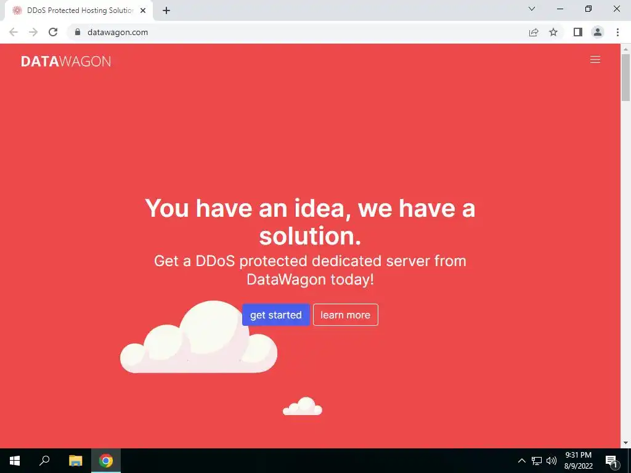
Task: View site info via the lock icon
Action: pos(78,32)
